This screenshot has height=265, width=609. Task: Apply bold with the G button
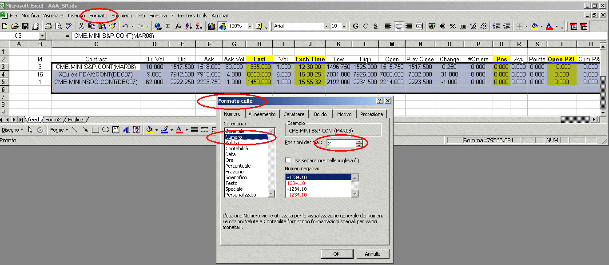[x=355, y=26]
